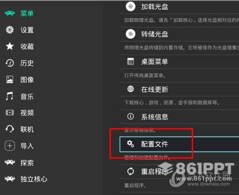Select the 收藏 star icon
This screenshot has height=195, width=239.
pos(10,46)
